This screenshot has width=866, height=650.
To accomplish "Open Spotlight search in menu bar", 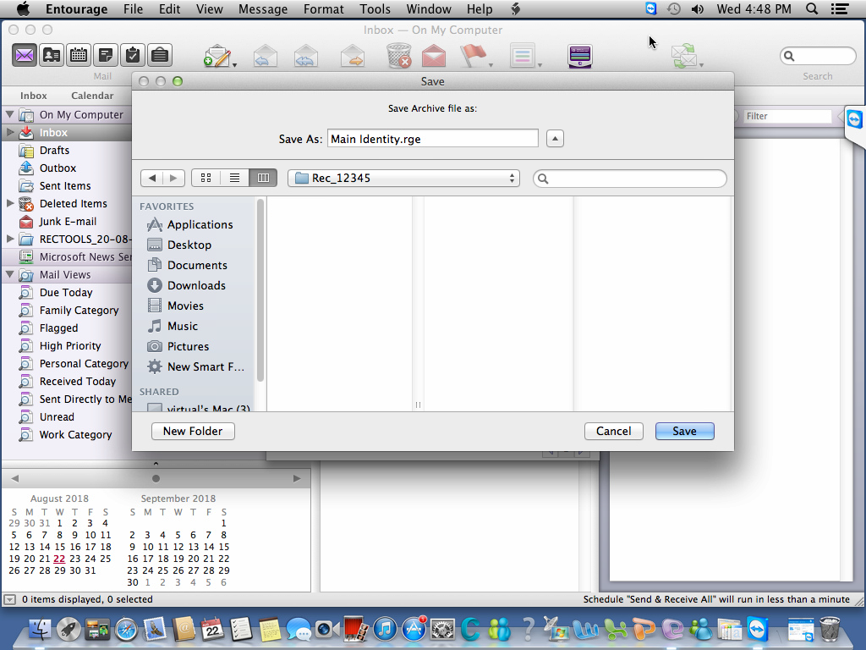I will point(811,8).
